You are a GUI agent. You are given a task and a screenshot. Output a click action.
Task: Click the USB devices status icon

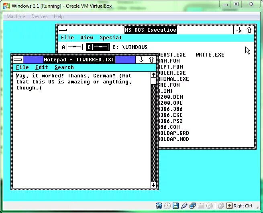184,206
